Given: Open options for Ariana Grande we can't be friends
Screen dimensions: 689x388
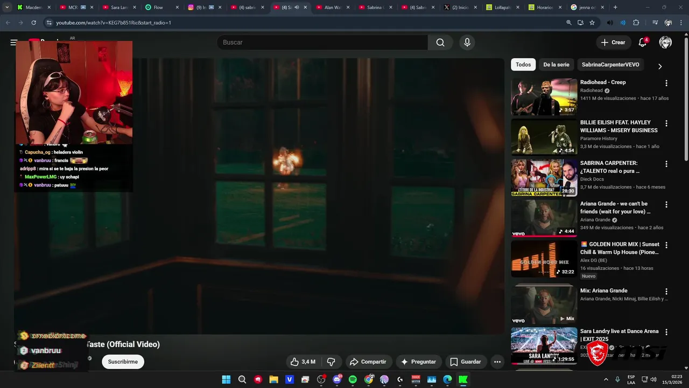Looking at the screenshot, I should coord(666,205).
